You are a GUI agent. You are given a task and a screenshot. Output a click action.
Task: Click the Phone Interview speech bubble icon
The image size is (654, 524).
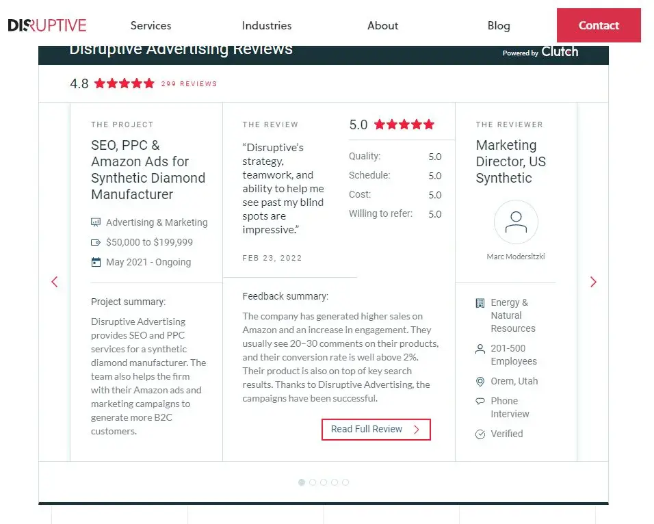coord(480,401)
